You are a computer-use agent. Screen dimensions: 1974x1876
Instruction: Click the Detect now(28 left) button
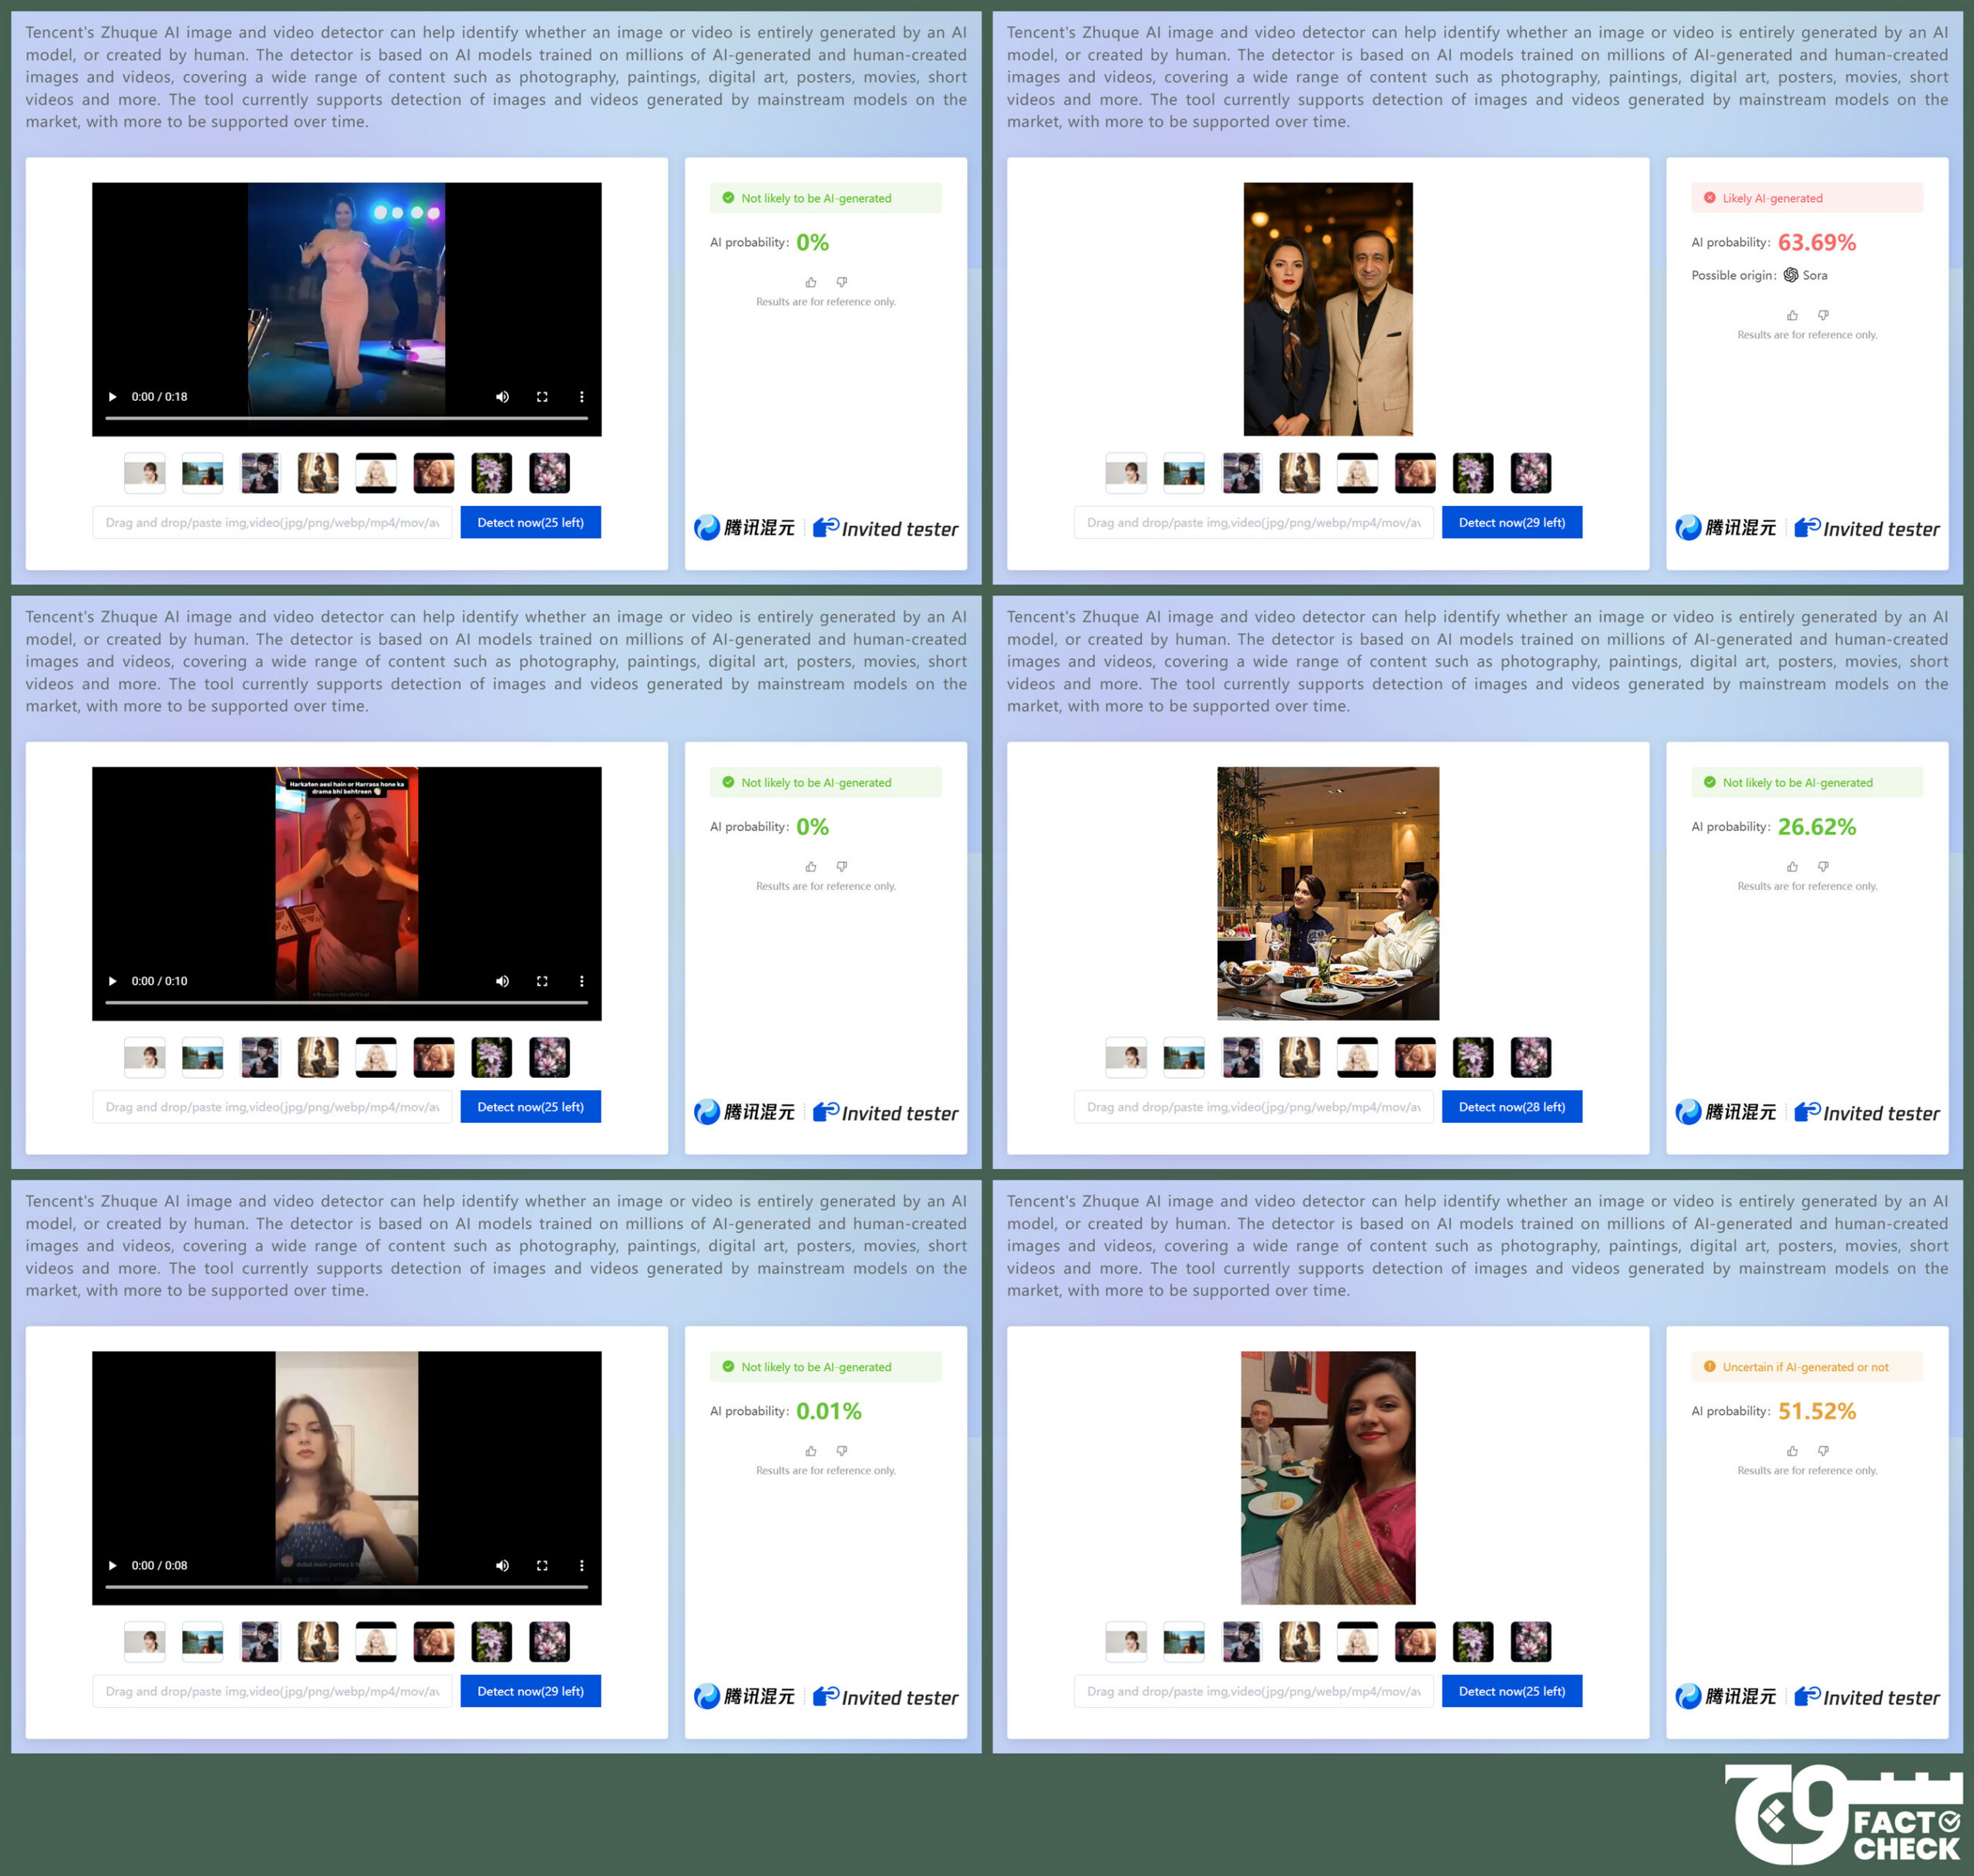[1511, 1107]
